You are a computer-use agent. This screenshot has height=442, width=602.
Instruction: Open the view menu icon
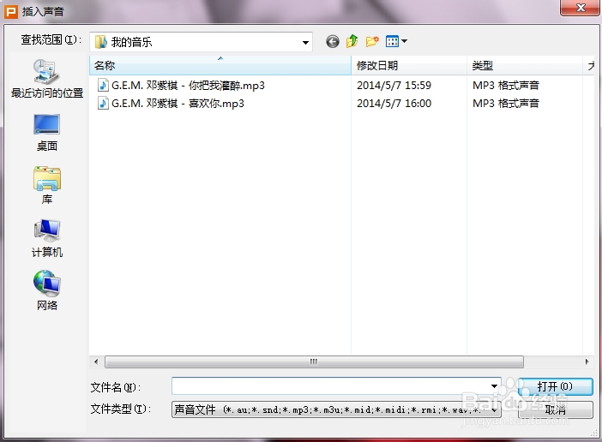point(393,41)
